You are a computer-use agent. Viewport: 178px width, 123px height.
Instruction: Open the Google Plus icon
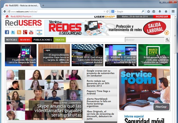coord(25,32)
